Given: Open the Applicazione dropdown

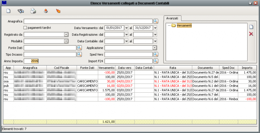Looking at the screenshot, I should point(155,48).
